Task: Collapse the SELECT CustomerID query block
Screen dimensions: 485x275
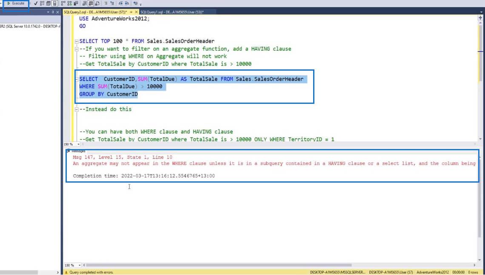Action: (77, 79)
